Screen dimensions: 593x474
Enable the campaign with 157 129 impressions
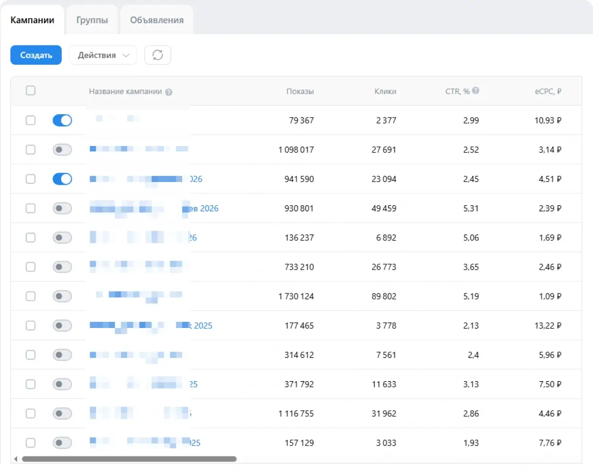[x=62, y=443]
